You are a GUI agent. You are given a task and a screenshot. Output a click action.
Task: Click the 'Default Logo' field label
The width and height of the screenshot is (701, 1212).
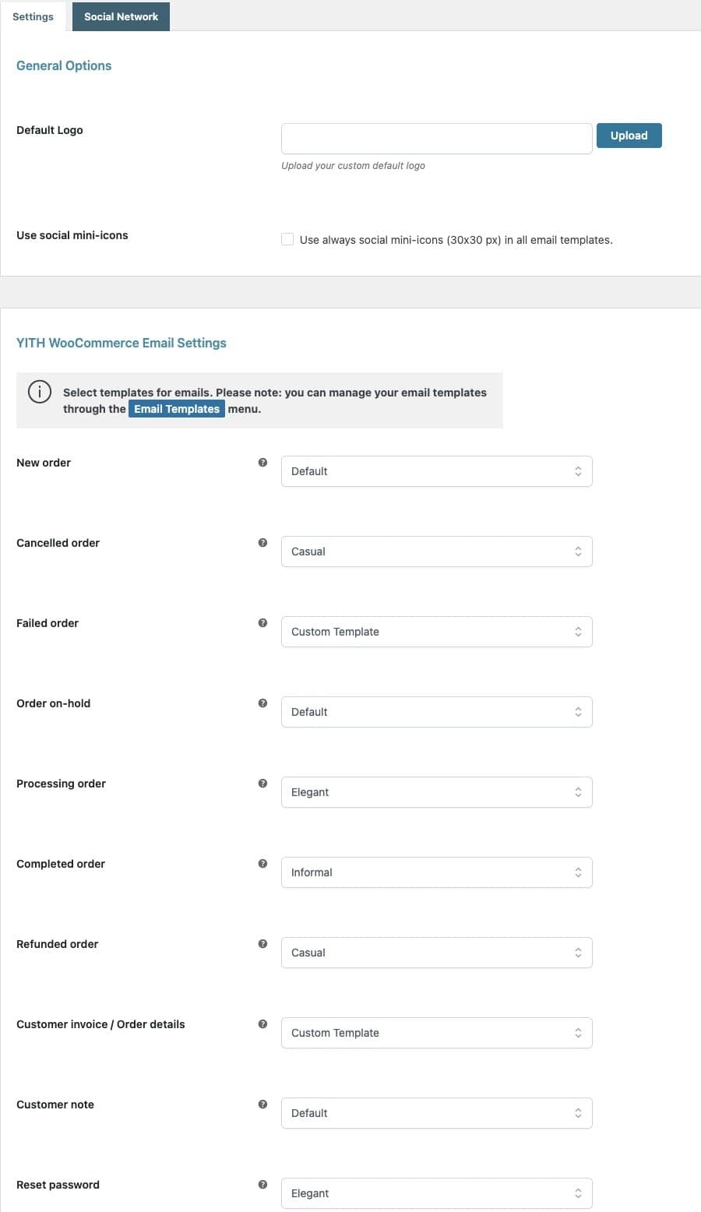(x=50, y=130)
